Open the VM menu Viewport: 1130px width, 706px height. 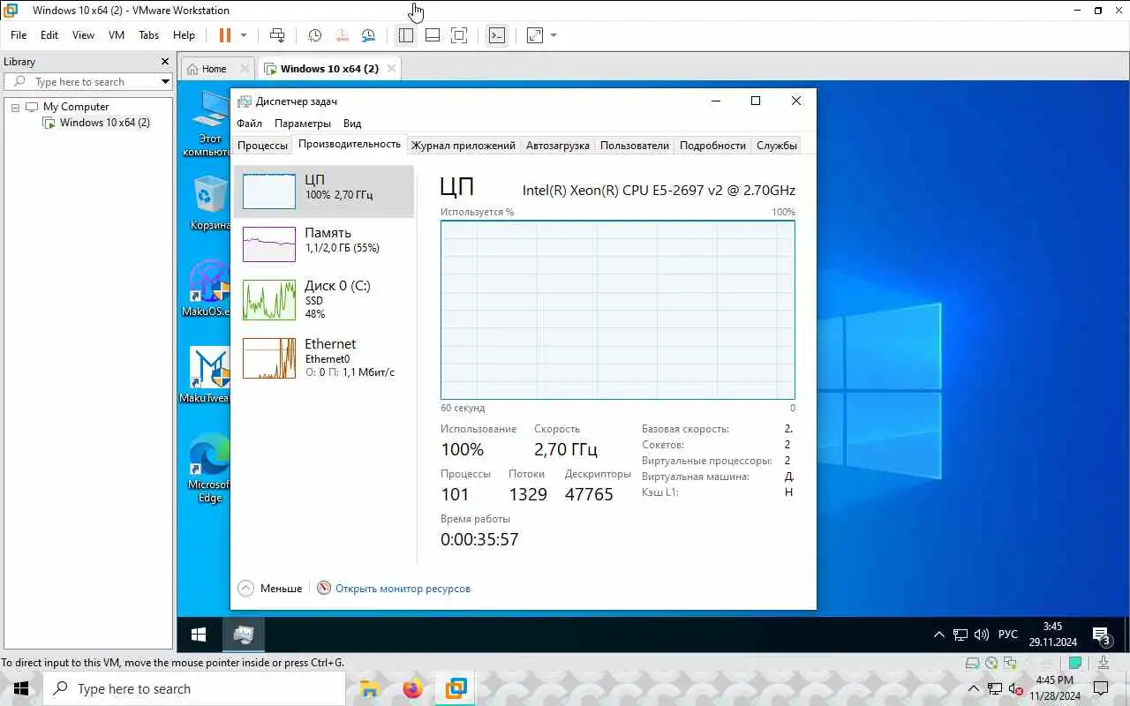point(117,35)
